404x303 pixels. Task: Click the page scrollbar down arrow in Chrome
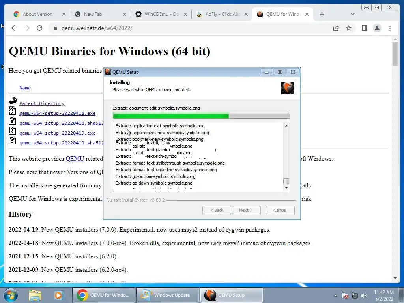[x=395, y=278]
